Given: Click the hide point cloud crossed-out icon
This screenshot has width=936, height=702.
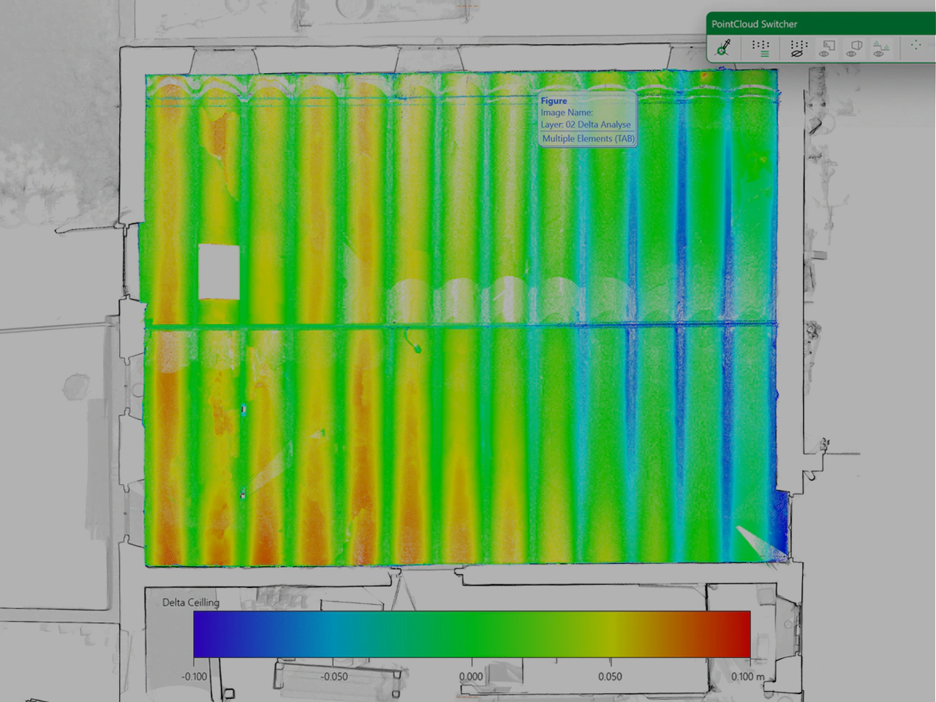Looking at the screenshot, I should point(798,48).
